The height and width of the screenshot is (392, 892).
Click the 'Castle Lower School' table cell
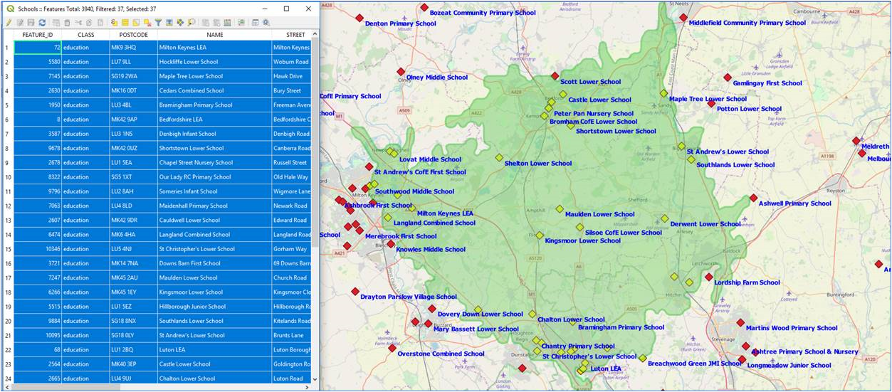214,364
